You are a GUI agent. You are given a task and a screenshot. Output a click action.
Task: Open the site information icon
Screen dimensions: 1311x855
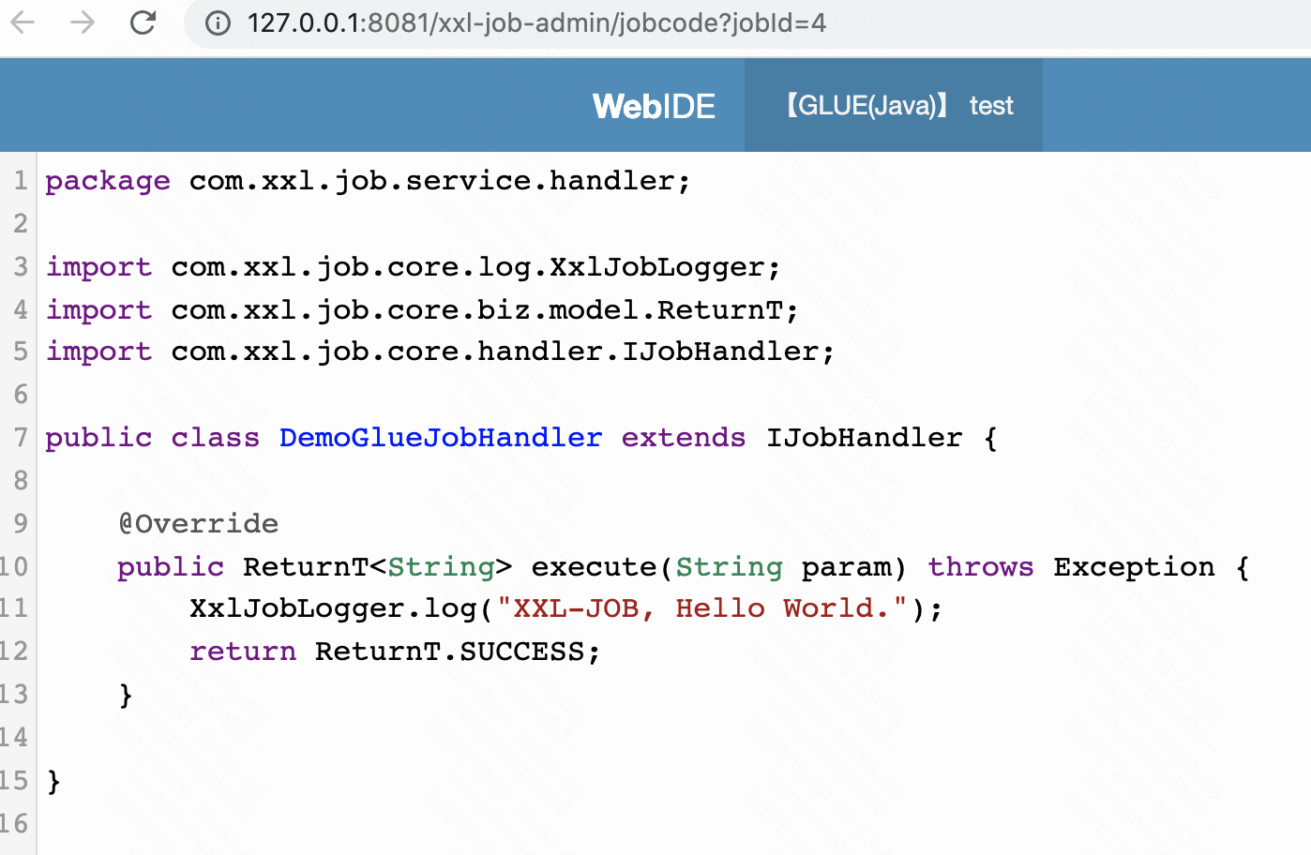click(x=218, y=23)
